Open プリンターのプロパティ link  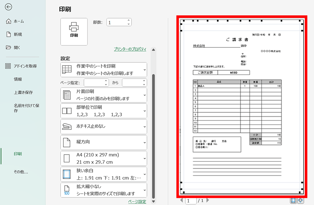[x=130, y=49]
